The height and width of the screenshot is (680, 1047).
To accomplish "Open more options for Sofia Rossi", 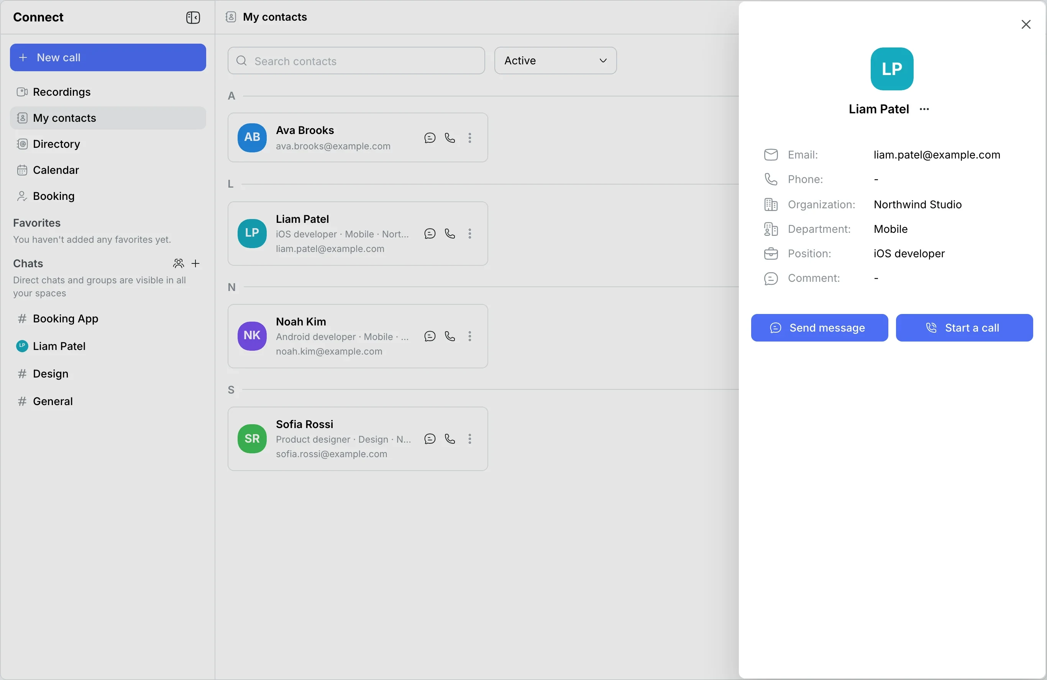I will click(470, 439).
